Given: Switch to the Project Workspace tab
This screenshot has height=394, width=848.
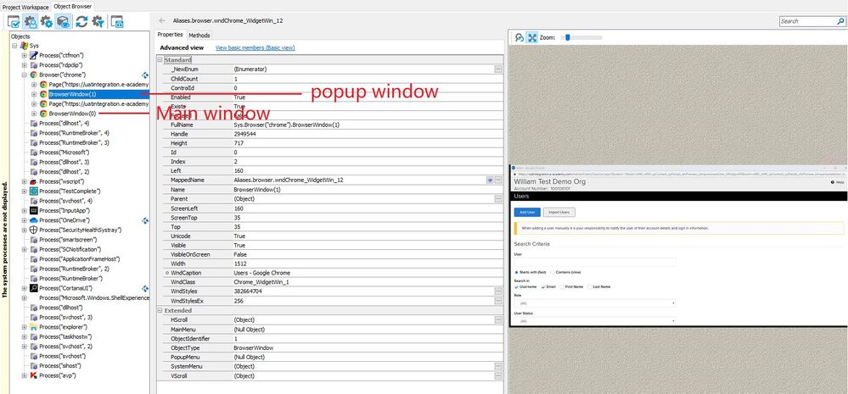Looking at the screenshot, I should [25, 7].
